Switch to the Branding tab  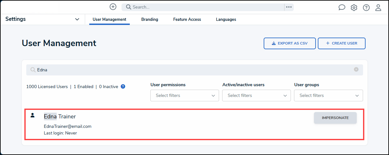tap(150, 19)
